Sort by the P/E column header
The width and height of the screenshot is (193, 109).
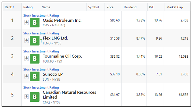tap(152, 7)
